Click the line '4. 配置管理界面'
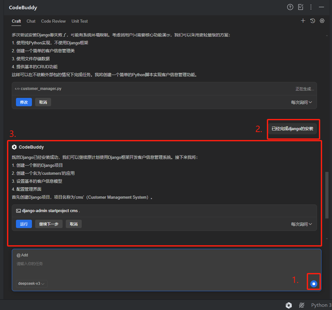 tap(27, 189)
